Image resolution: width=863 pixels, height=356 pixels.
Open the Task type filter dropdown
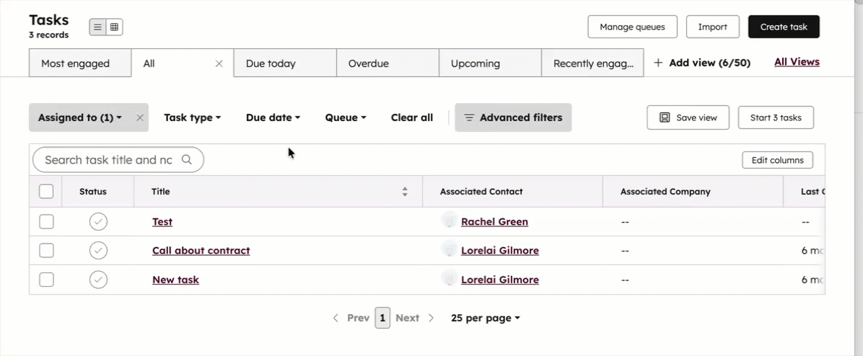pos(193,117)
